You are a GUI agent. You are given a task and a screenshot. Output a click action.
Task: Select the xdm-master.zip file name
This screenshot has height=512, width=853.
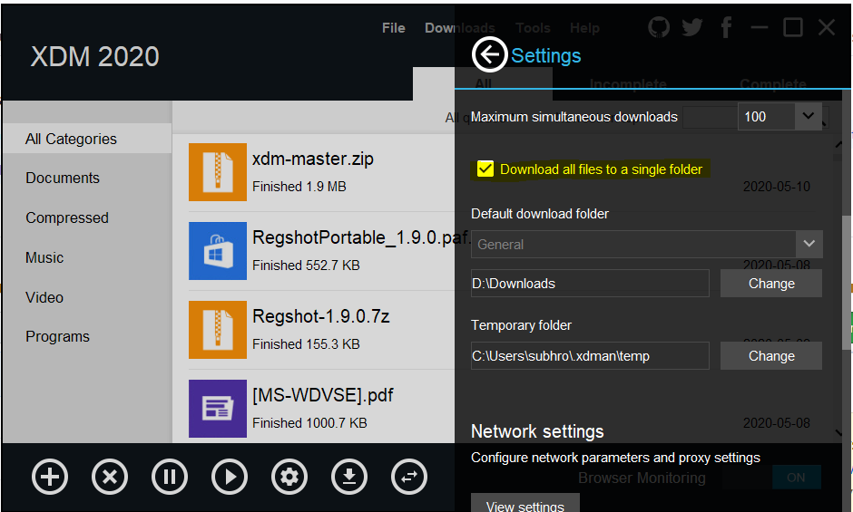313,159
